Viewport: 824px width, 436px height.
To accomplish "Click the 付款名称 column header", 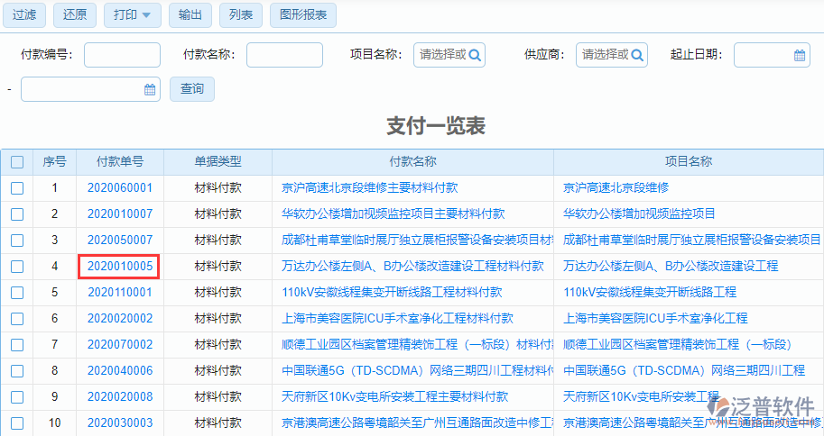I will click(412, 162).
